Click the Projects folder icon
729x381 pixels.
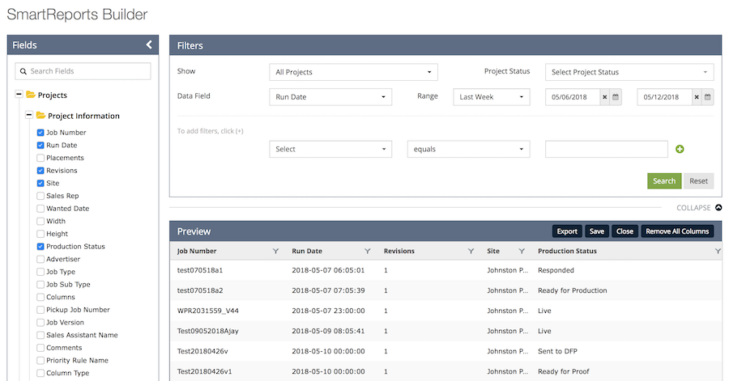pos(31,95)
